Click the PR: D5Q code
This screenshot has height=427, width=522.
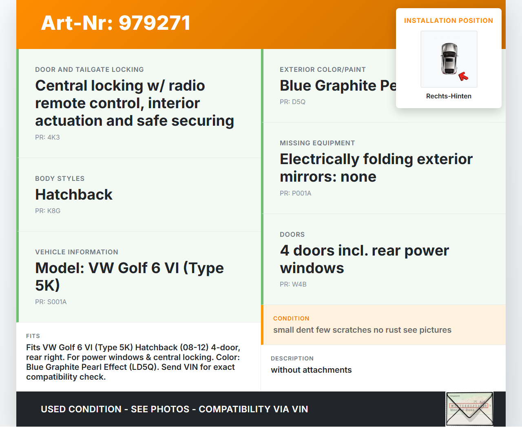tap(292, 102)
